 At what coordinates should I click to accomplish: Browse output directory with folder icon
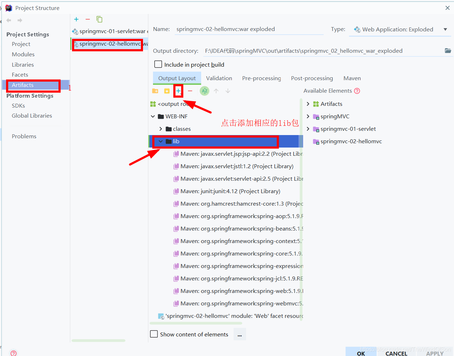pos(448,51)
